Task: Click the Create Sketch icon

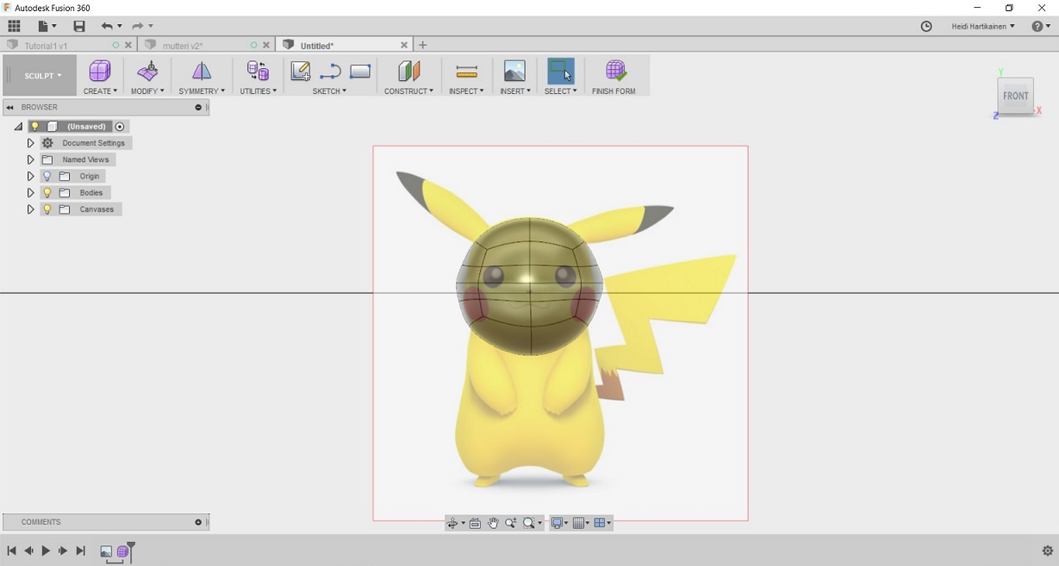Action: click(300, 72)
